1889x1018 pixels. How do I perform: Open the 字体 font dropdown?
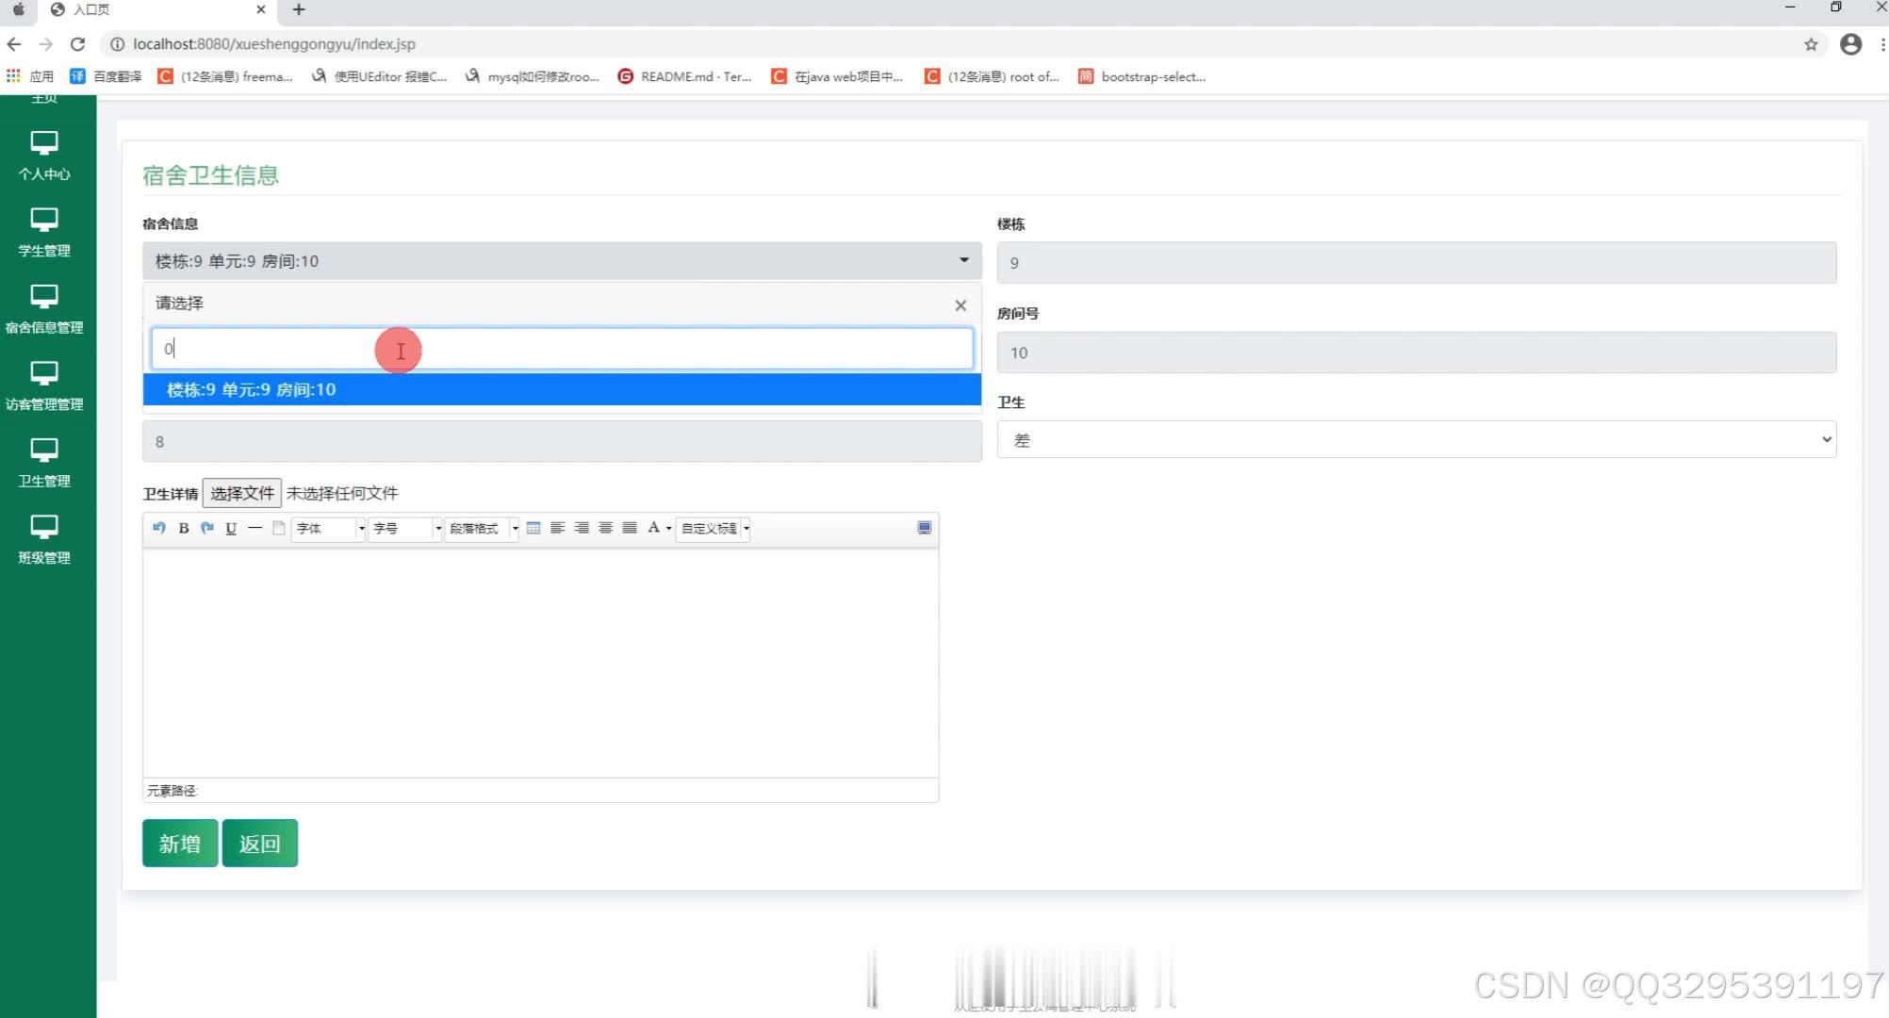click(x=329, y=528)
